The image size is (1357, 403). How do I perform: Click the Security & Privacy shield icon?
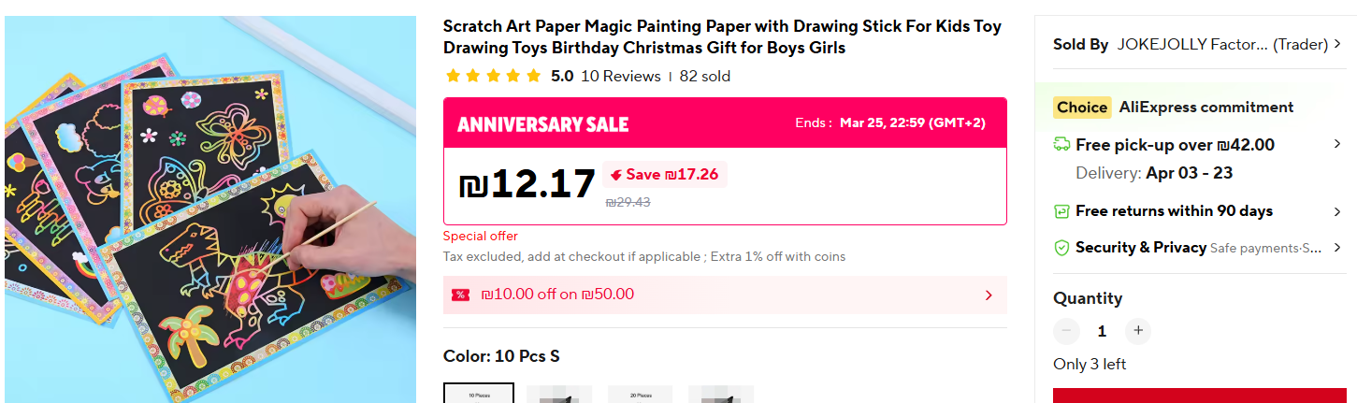click(x=1061, y=248)
